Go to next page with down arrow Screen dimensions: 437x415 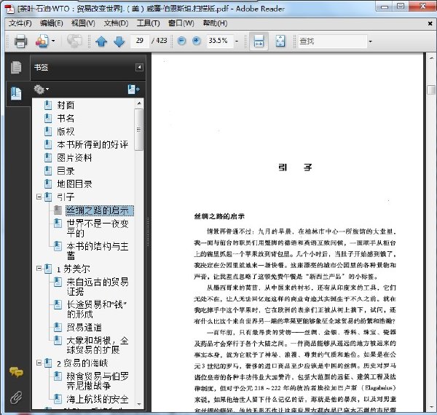tap(119, 41)
